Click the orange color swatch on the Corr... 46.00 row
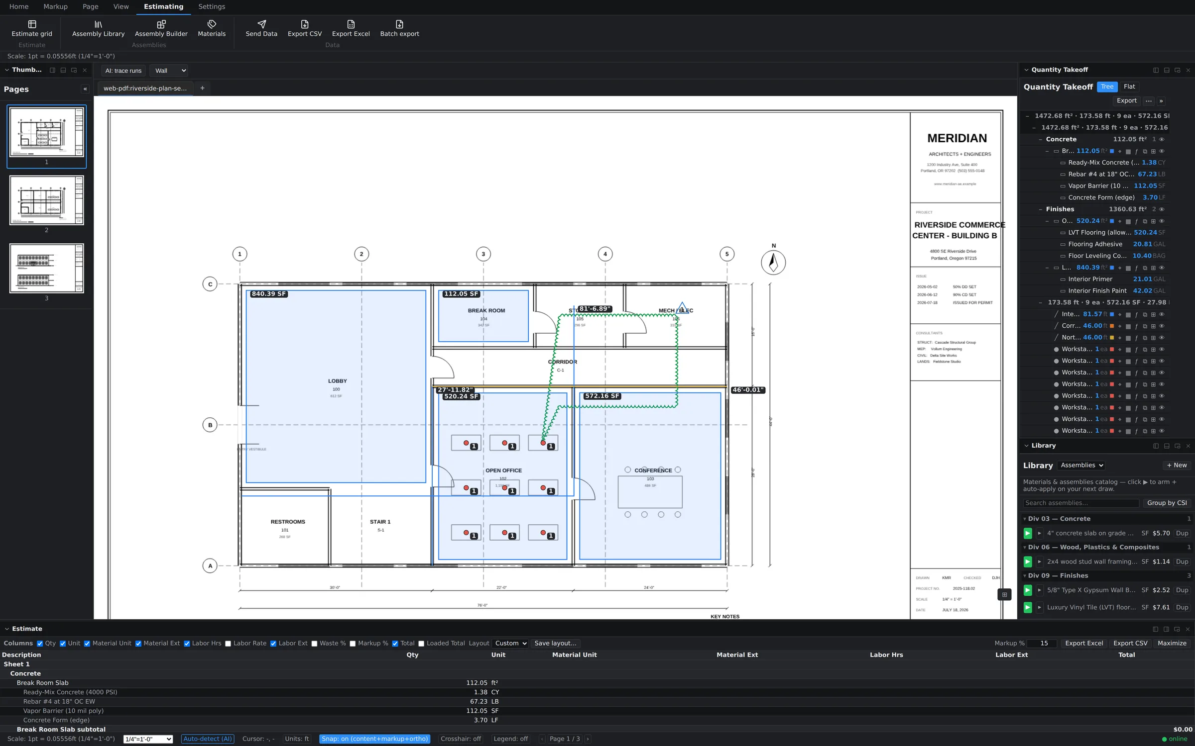Image resolution: width=1195 pixels, height=746 pixels. click(1112, 326)
